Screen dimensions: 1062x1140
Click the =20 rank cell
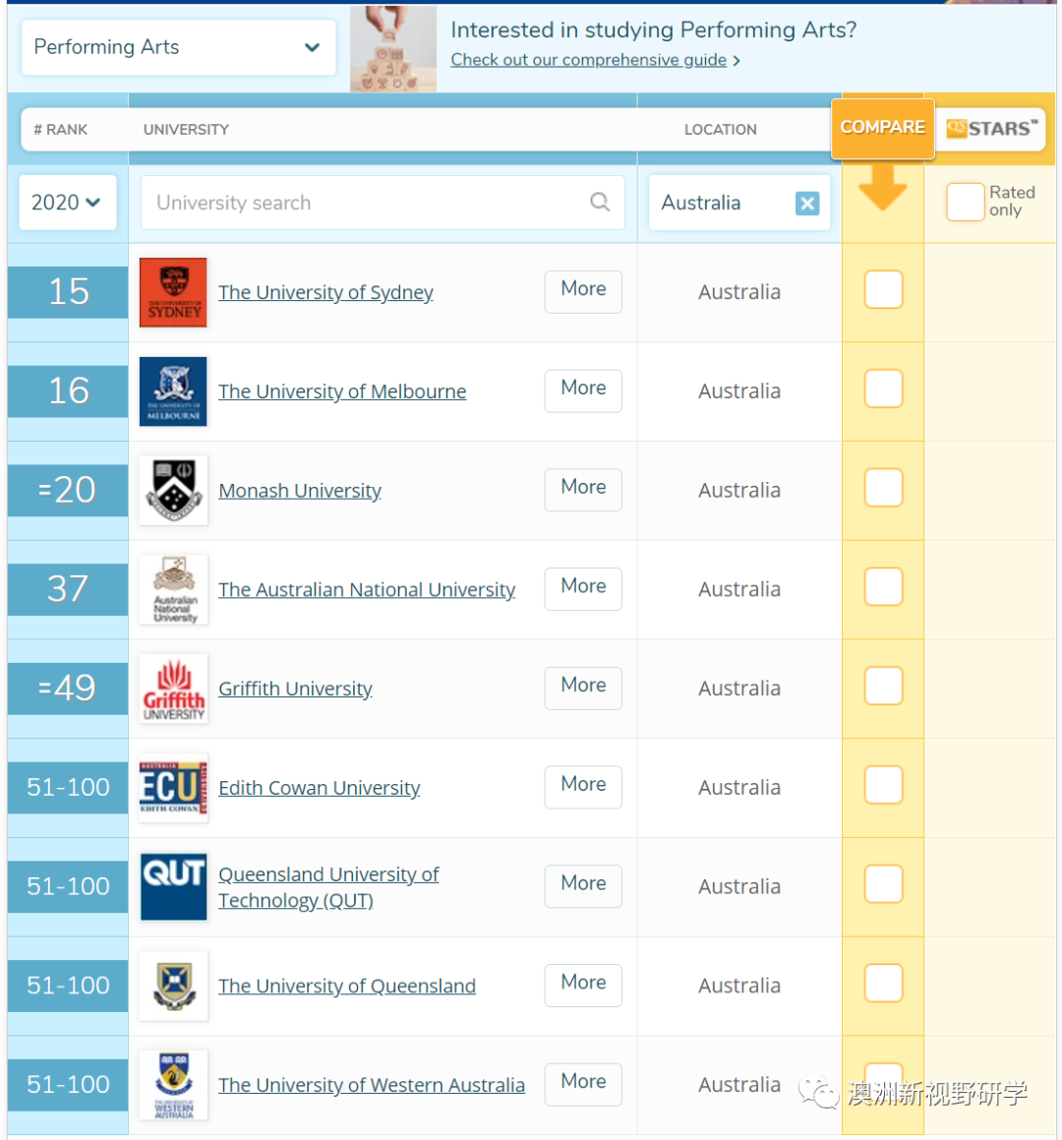point(68,490)
